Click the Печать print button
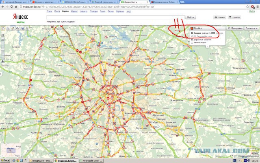 coord(220,17)
